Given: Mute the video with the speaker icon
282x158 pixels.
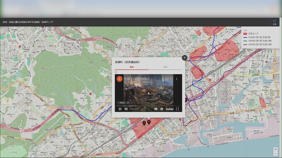Looking at the screenshot, I should pos(126,109).
